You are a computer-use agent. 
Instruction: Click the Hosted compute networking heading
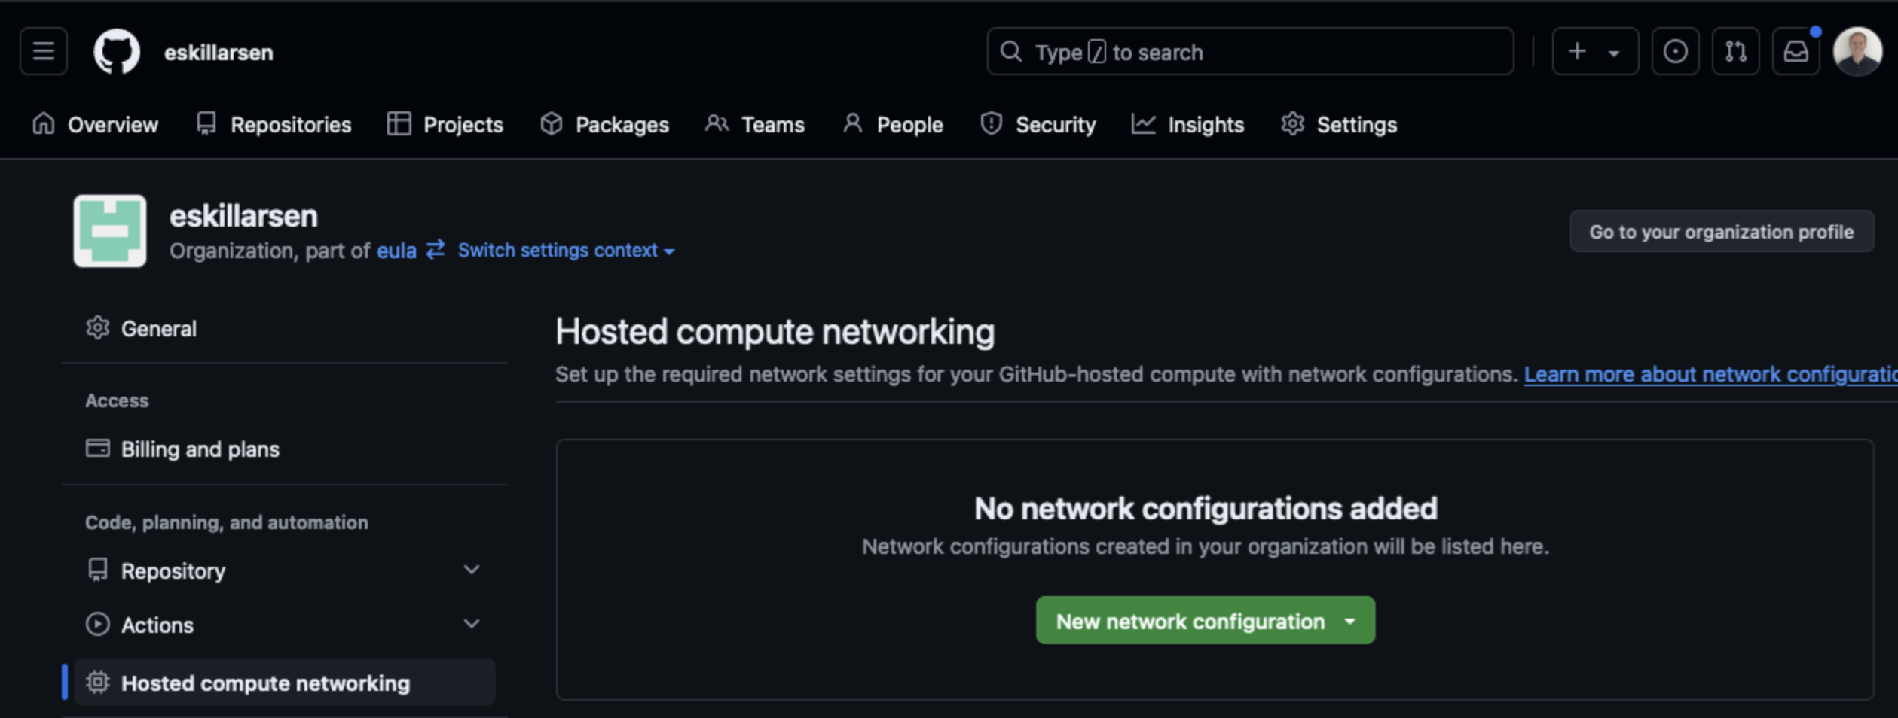pyautogui.click(x=775, y=332)
